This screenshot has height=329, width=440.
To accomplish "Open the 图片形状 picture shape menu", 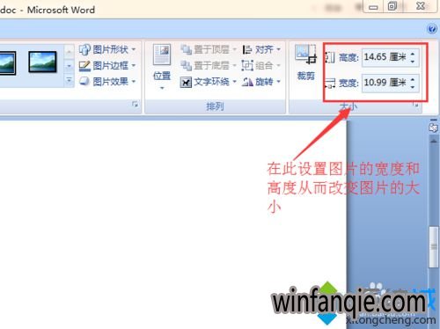I will click(107, 49).
